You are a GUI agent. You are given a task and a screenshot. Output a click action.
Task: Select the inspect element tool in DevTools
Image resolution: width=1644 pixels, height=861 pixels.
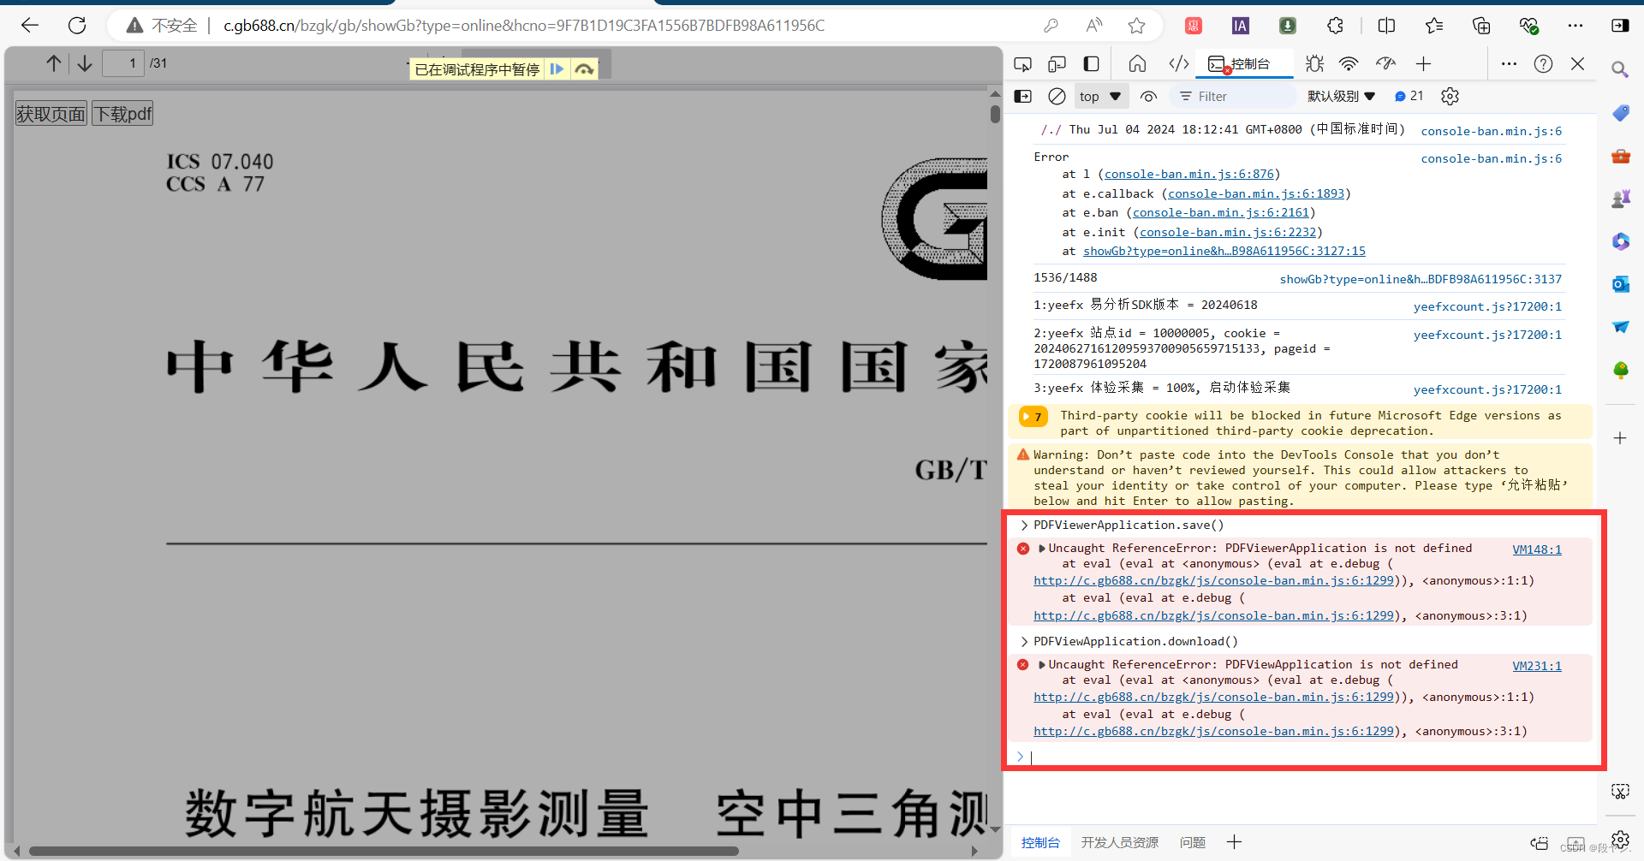pos(1022,63)
